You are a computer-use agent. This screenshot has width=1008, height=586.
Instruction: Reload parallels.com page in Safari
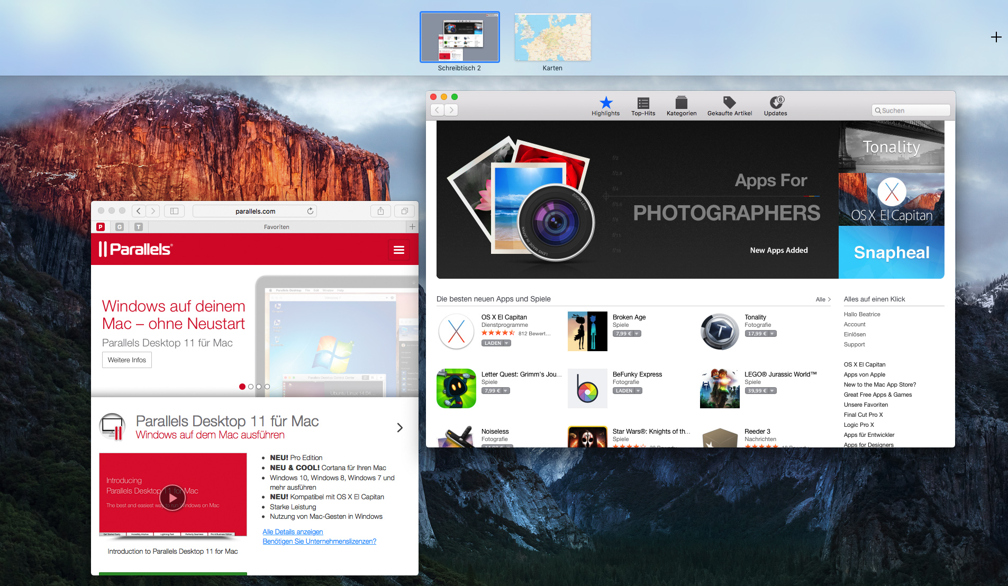311,211
